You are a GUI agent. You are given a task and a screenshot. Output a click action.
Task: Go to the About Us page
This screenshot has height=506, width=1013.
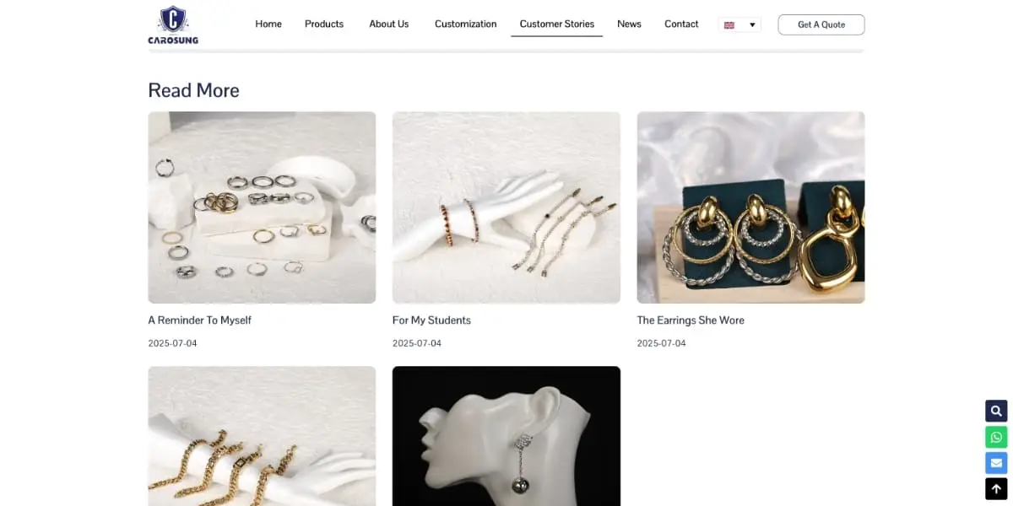(389, 24)
